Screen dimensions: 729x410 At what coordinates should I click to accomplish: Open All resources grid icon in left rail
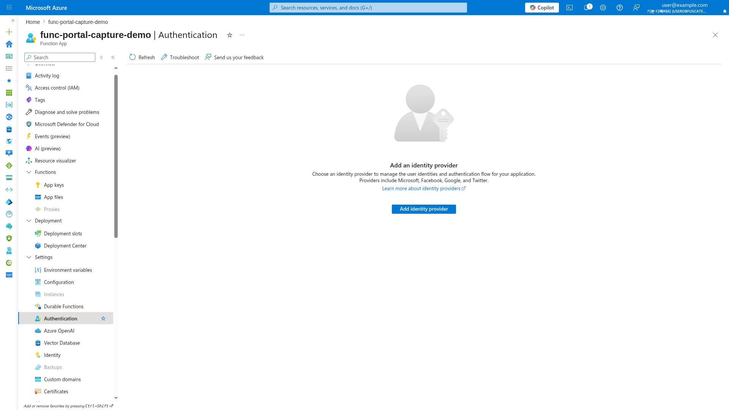(9, 93)
